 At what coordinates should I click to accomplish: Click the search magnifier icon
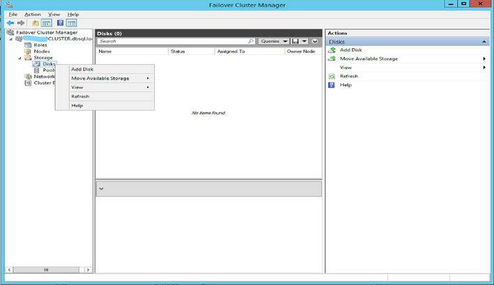(x=250, y=41)
